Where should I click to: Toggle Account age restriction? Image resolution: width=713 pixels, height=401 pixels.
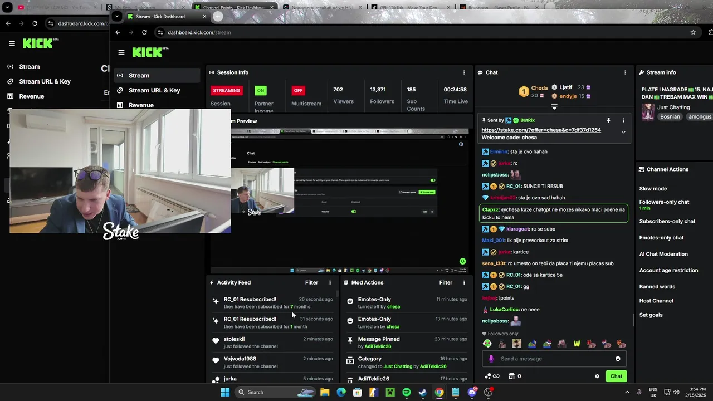(668, 270)
